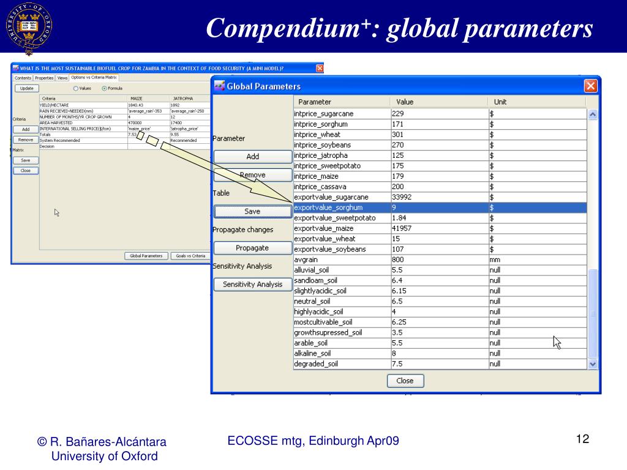Image resolution: width=627 pixels, height=470 pixels.
Task: Close the biofuel crop matrix window via red X
Action: pos(320,69)
